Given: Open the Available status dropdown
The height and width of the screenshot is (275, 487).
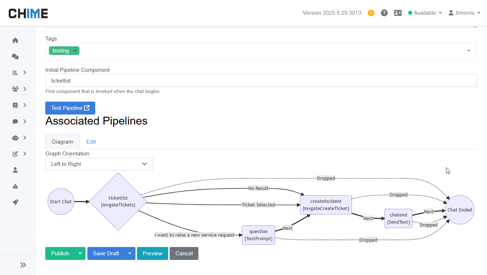Looking at the screenshot, I should tap(425, 13).
